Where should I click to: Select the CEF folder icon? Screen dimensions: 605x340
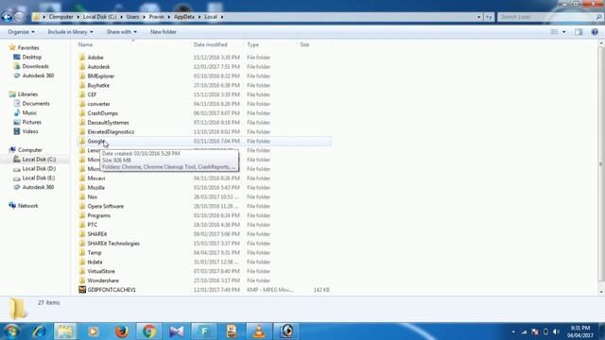[x=82, y=94]
